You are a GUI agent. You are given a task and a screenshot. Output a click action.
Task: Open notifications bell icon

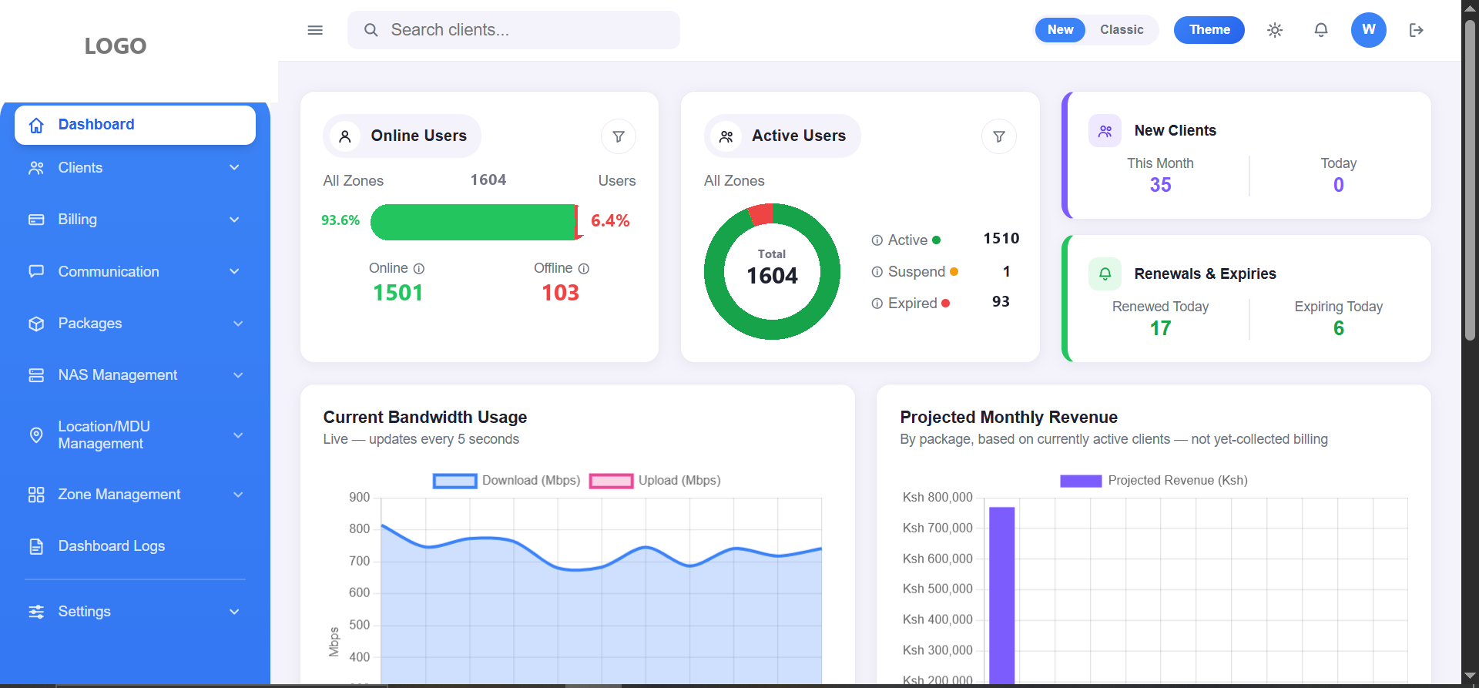(1321, 30)
